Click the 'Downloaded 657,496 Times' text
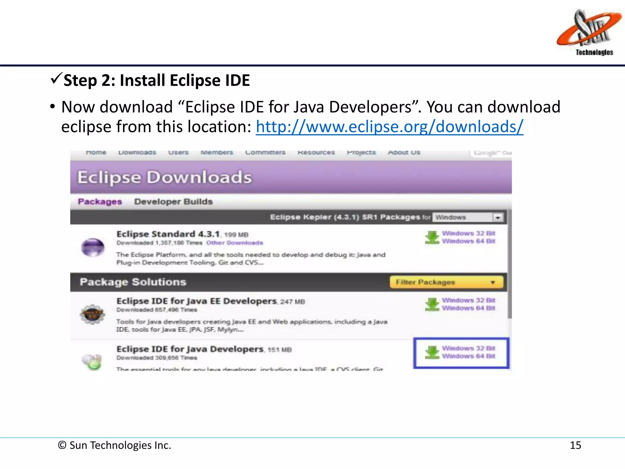The width and height of the screenshot is (625, 469). click(157, 310)
